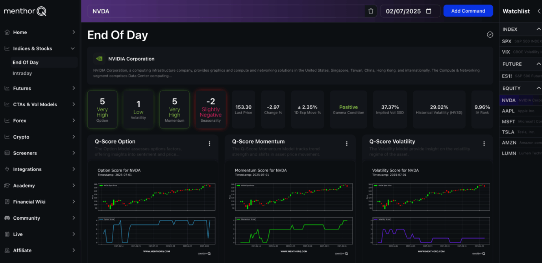542x263 pixels.
Task: Collapse the FUTURE watchlist group
Action: point(538,64)
